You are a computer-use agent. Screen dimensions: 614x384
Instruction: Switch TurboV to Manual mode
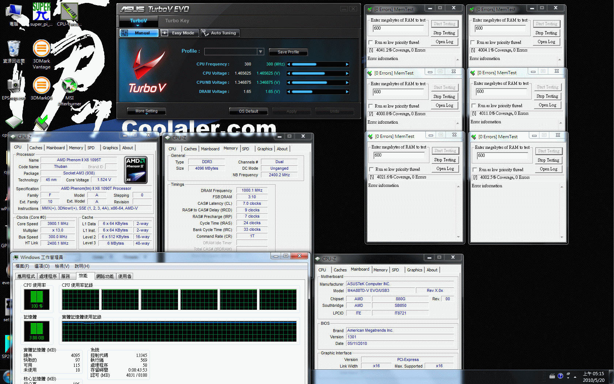pos(139,33)
